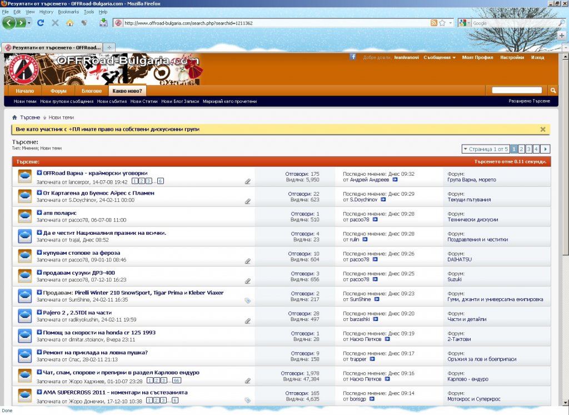Click the orange search magnifier button
The height and width of the screenshot is (415, 569).
(x=553, y=90)
